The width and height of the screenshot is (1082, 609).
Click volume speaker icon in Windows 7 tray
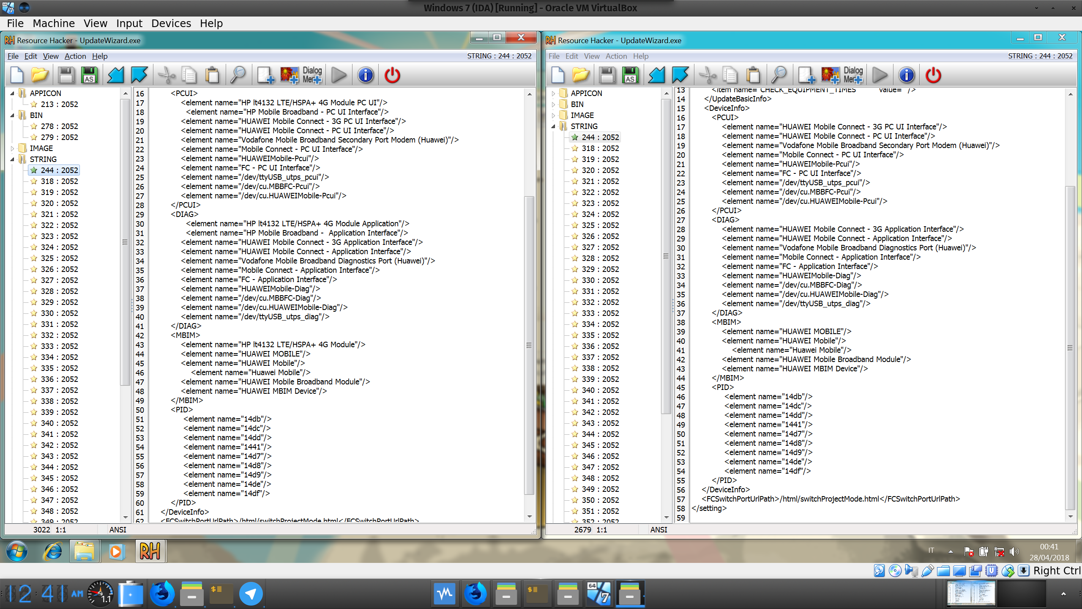click(x=1014, y=551)
